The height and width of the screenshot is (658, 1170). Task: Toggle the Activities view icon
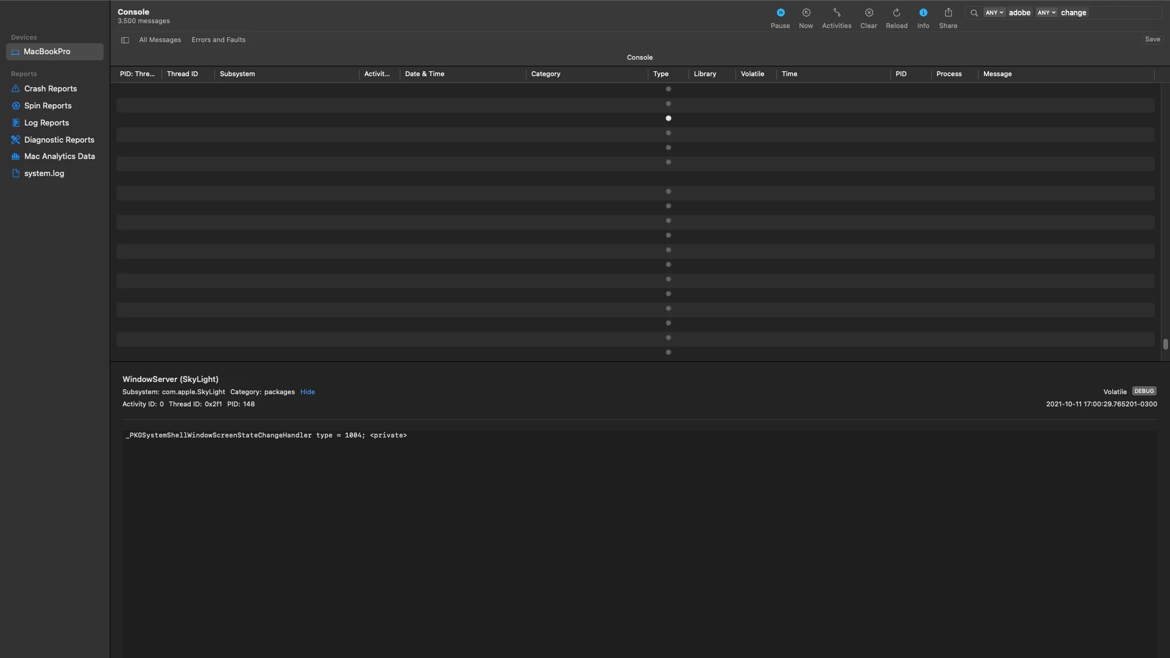point(836,13)
